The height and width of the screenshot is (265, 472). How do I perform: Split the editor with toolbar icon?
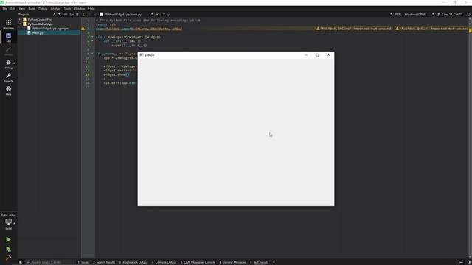pos(469,14)
